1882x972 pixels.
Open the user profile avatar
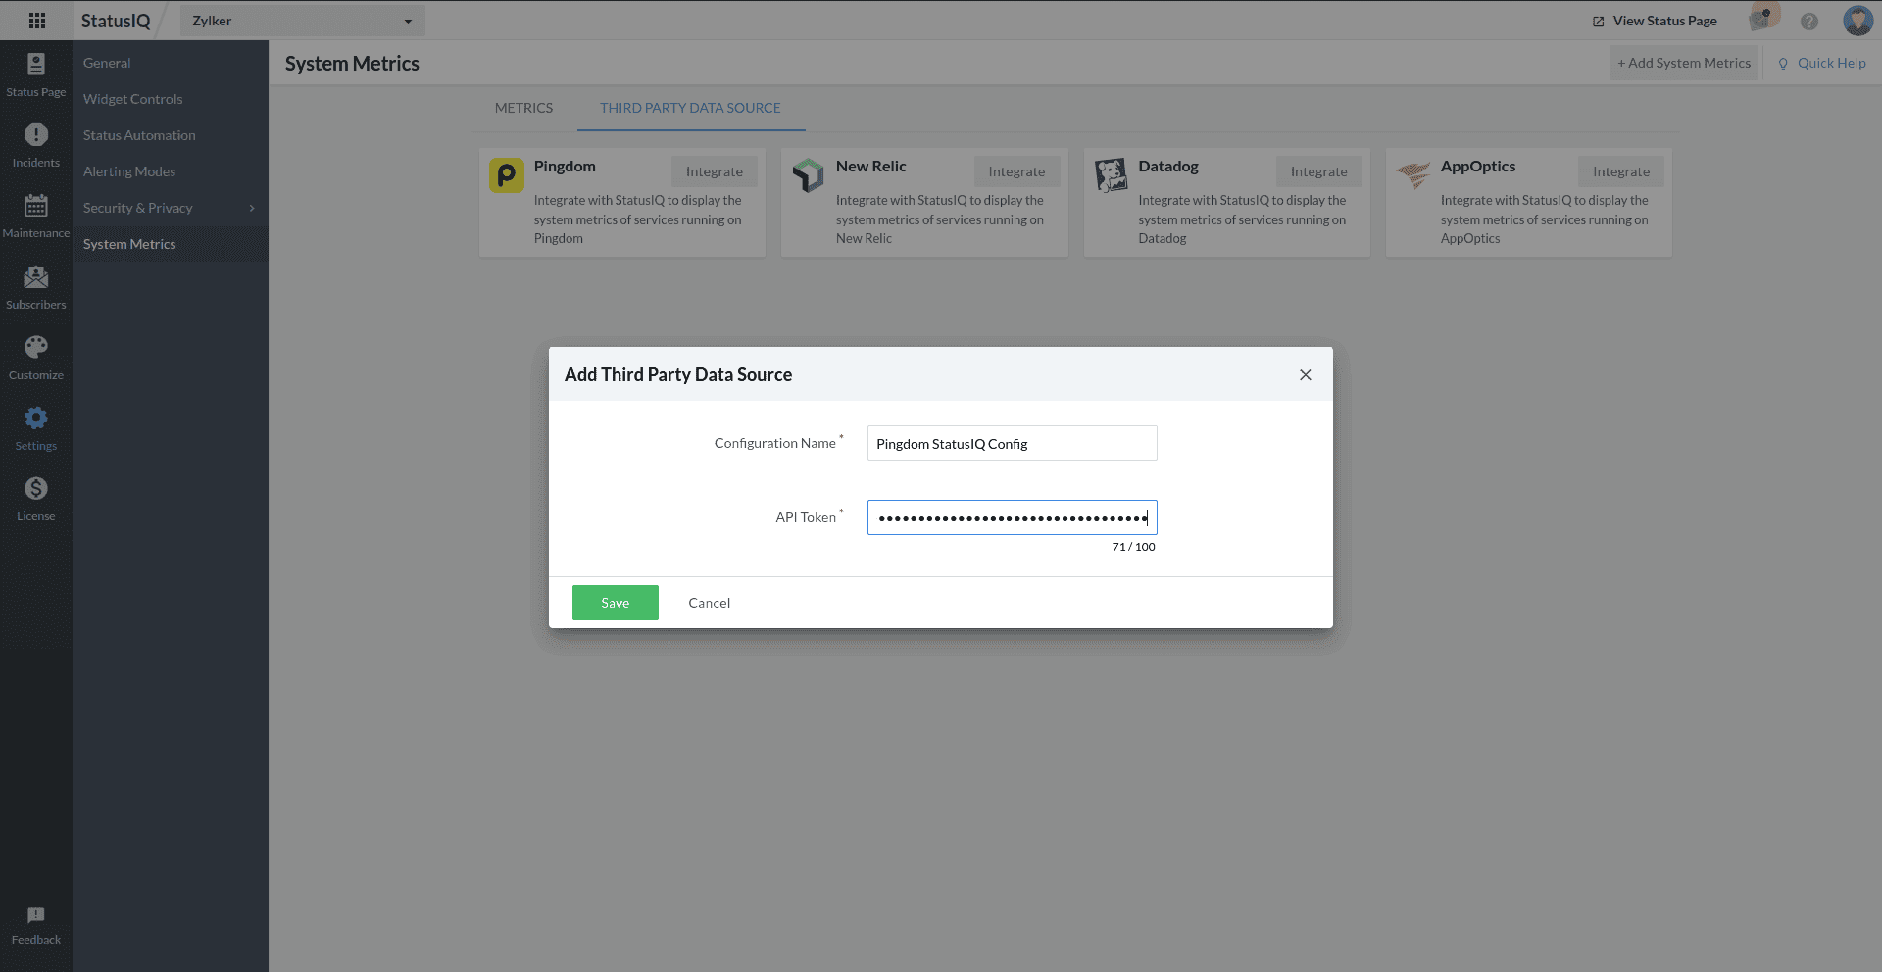coord(1857,21)
